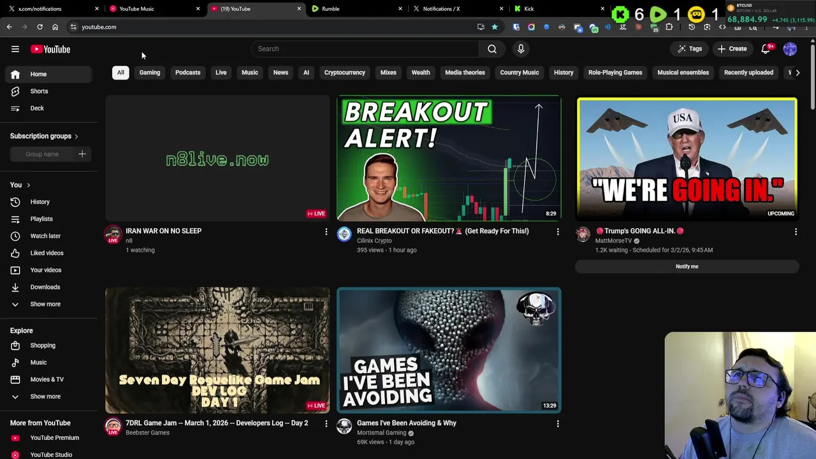Open more options for REAL BREAKOUT video
Image resolution: width=816 pixels, height=459 pixels.
(558, 232)
